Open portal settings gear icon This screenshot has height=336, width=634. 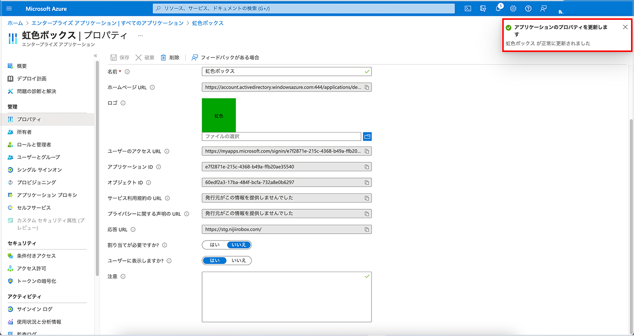pyautogui.click(x=513, y=8)
